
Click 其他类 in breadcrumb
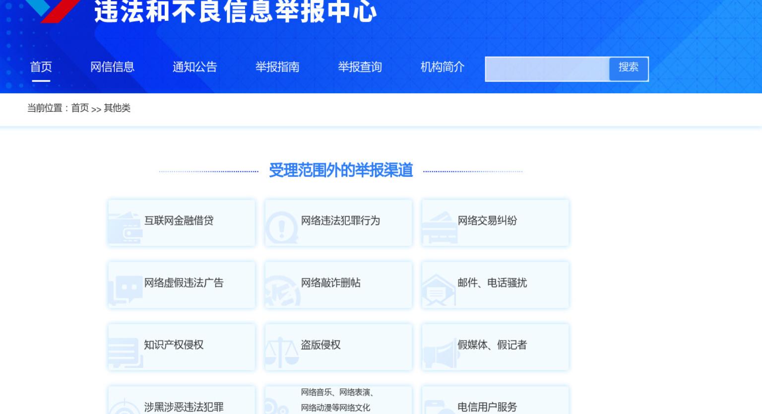(x=117, y=108)
